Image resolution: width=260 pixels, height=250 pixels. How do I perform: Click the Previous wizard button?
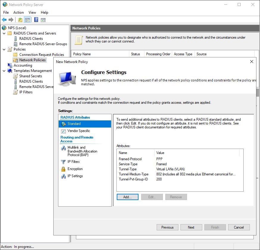tap(167, 227)
